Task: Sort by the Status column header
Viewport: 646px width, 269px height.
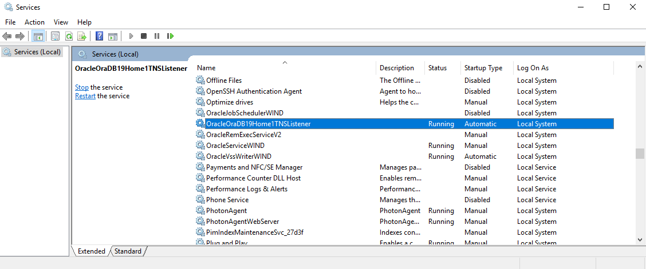Action: pyautogui.click(x=443, y=68)
